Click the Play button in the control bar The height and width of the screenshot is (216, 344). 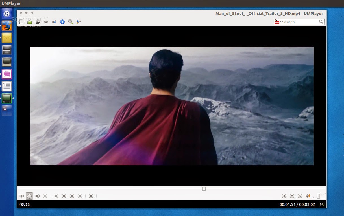(x=21, y=196)
